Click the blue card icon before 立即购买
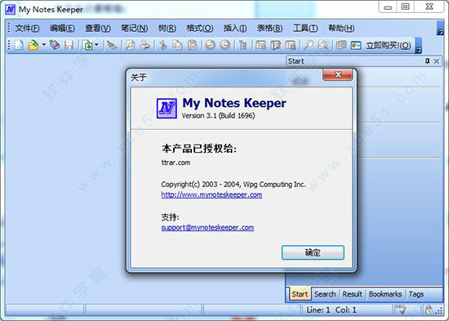Screen dimensions: 449x321 tap(356, 45)
